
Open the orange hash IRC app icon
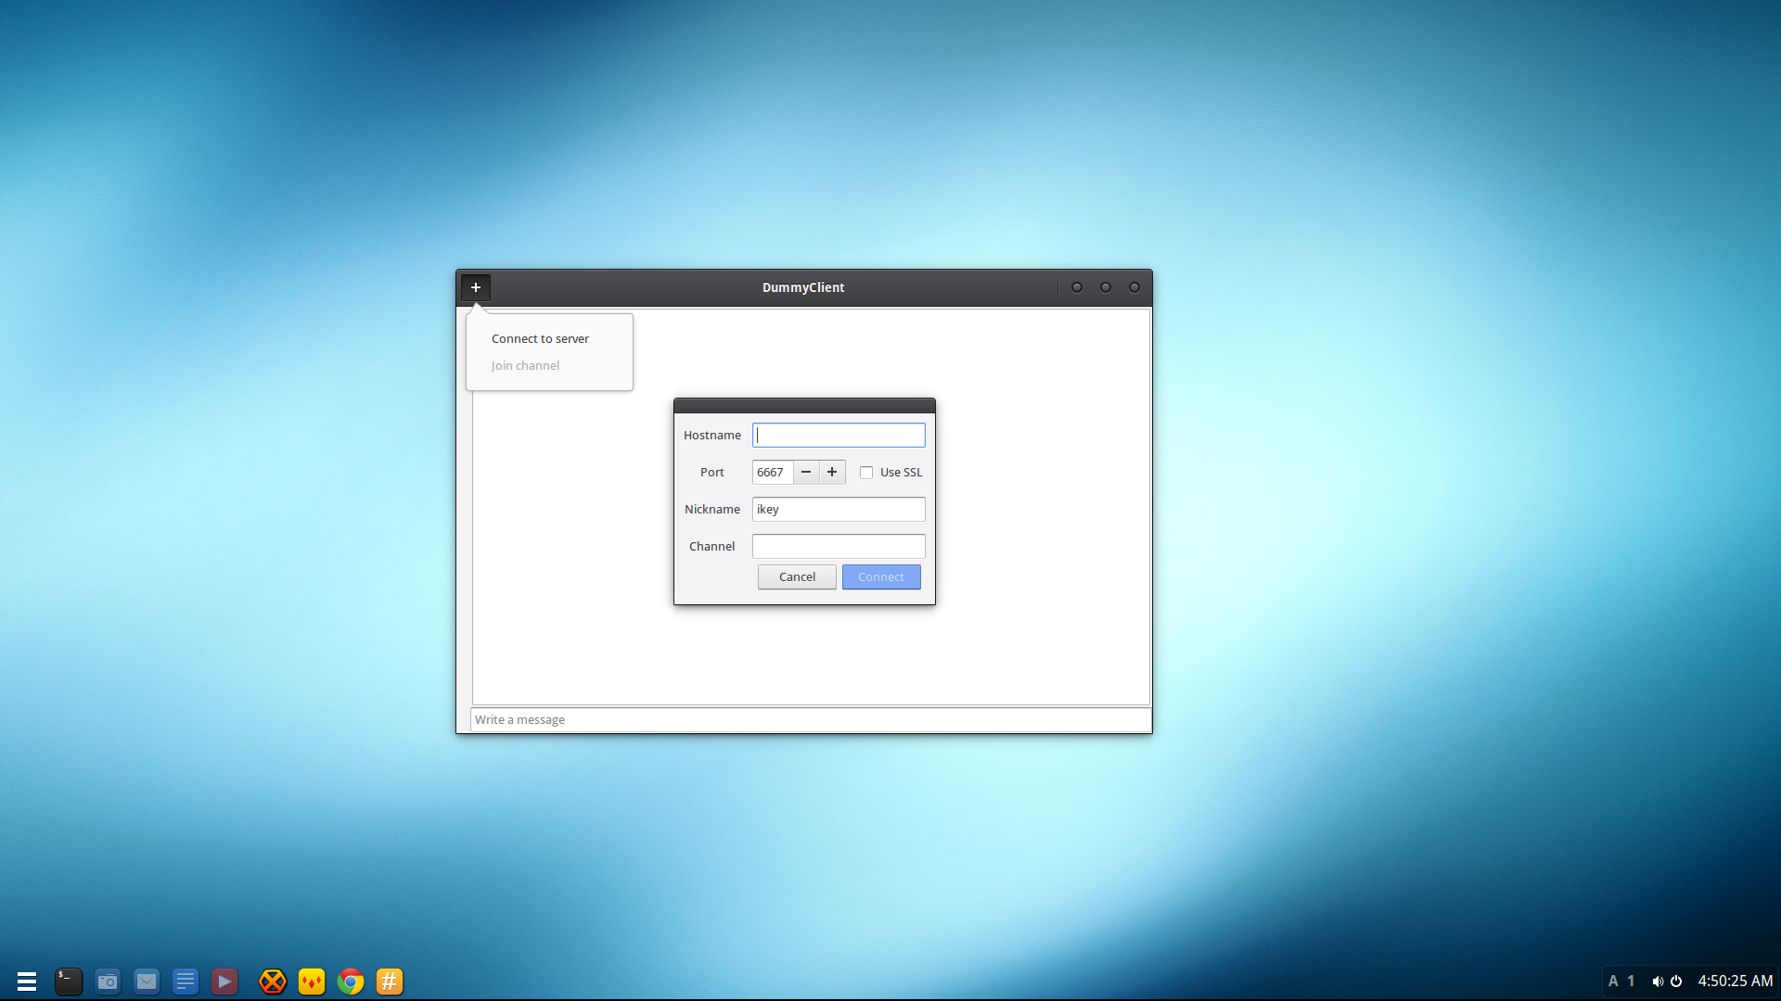click(390, 981)
